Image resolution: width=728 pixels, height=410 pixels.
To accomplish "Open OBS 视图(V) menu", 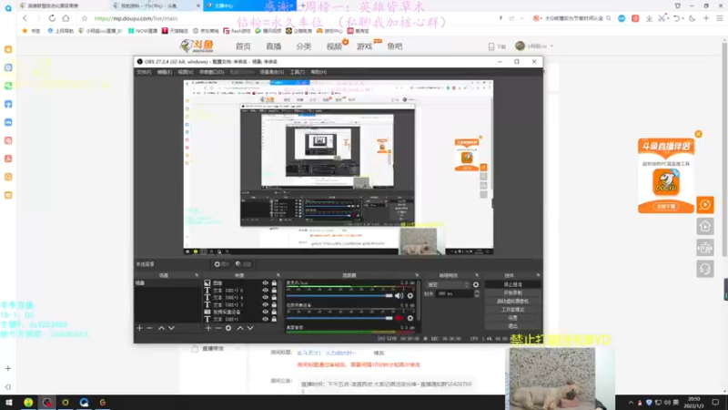I will tap(186, 72).
